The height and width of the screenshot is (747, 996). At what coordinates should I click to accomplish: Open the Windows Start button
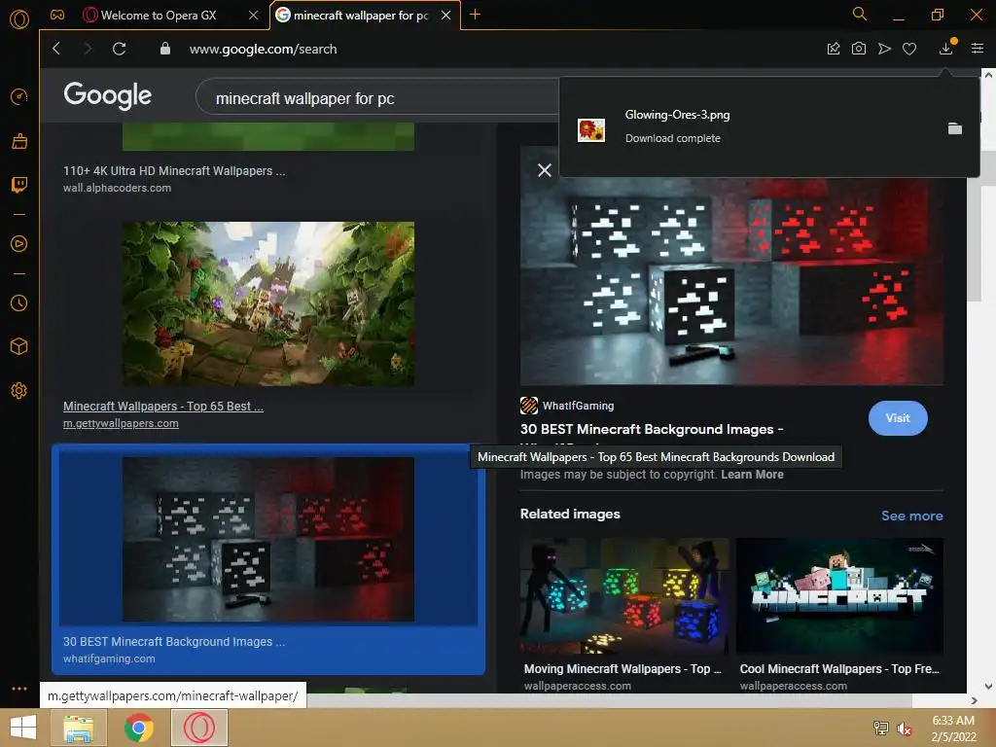[23, 728]
